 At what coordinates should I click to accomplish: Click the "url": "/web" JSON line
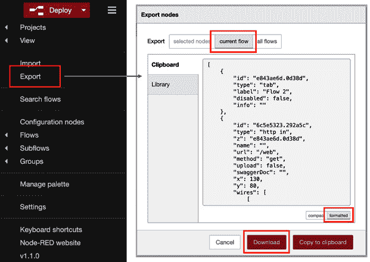[x=256, y=152]
